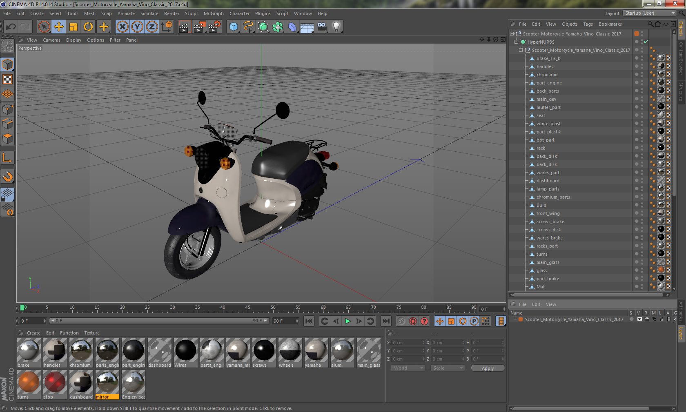
Task: Open the Structure side tab
Action: [x=681, y=92]
